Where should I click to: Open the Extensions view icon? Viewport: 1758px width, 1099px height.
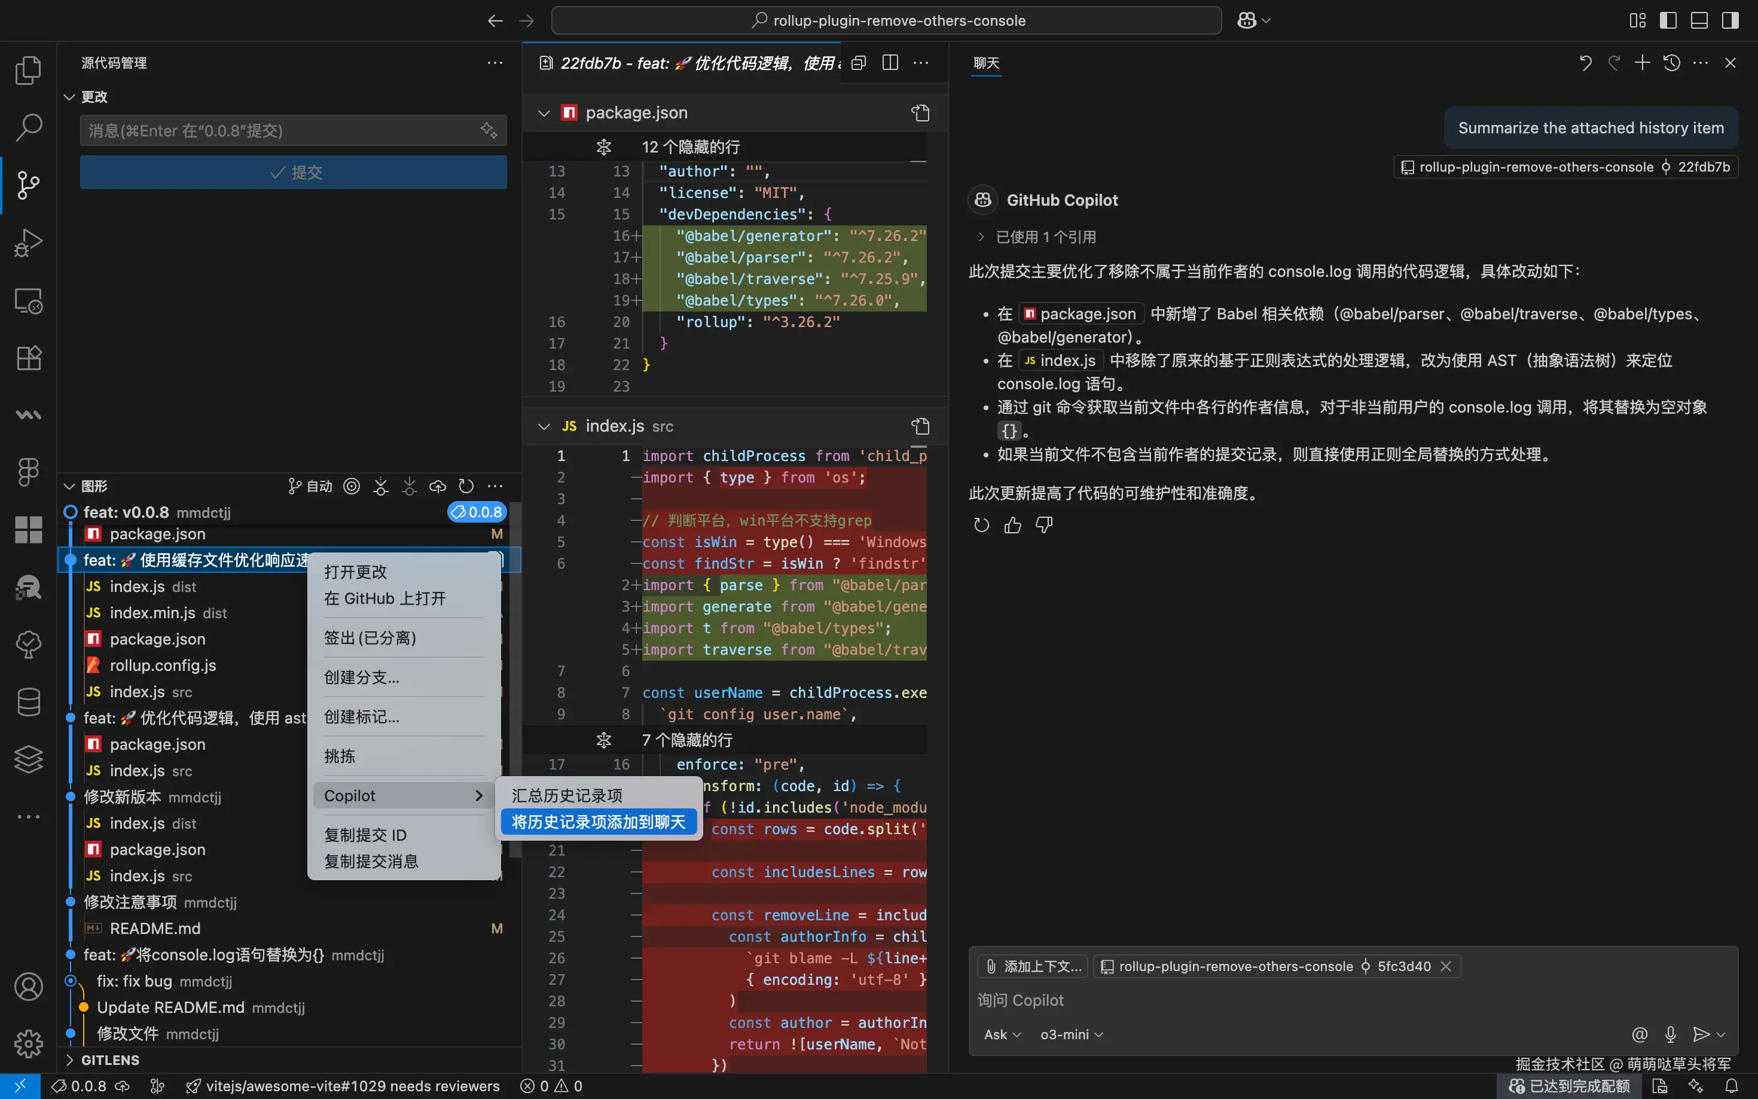pos(28,358)
